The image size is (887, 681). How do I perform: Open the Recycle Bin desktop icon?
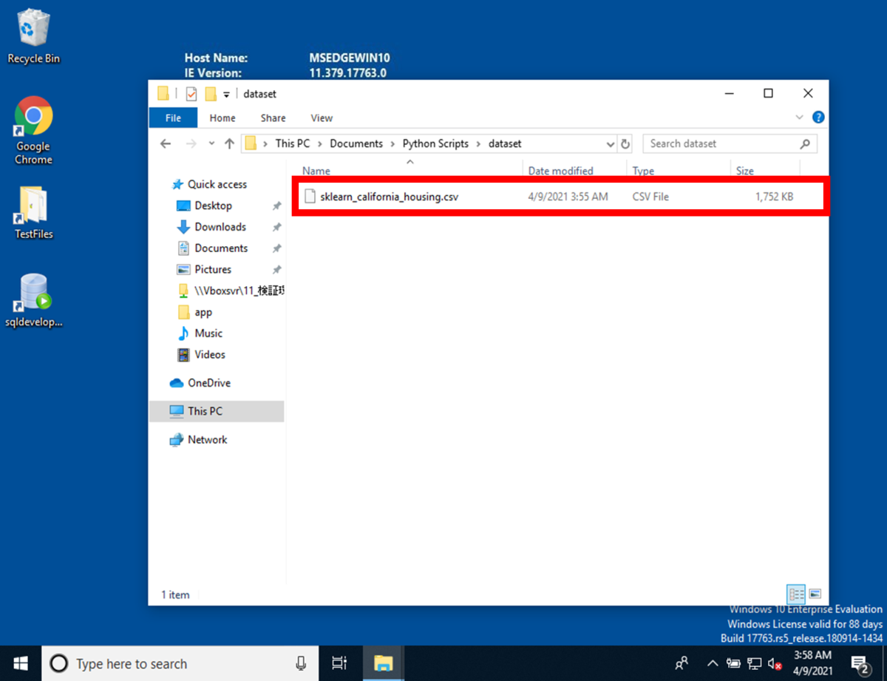(x=33, y=35)
